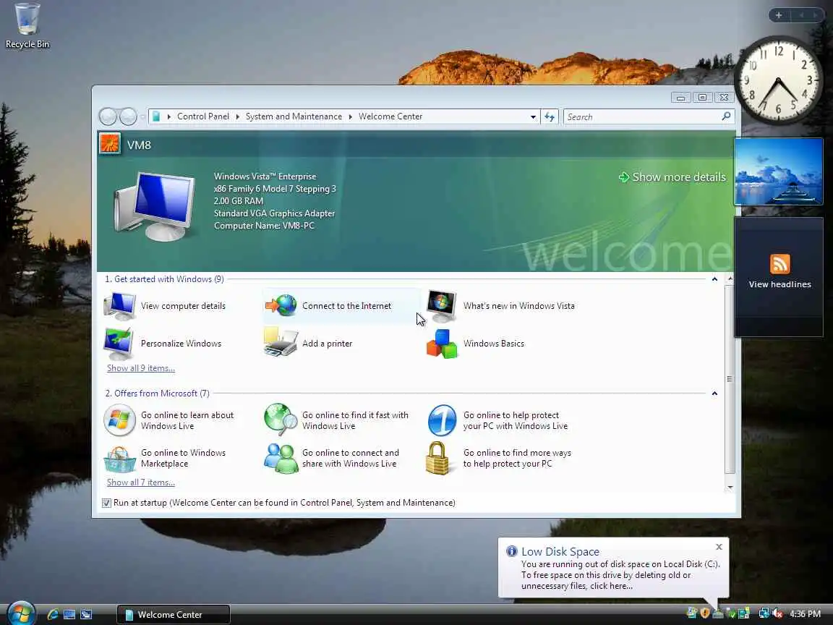The height and width of the screenshot is (625, 833).
Task: Collapse the Offers from Microsoft section
Action: pos(714,394)
